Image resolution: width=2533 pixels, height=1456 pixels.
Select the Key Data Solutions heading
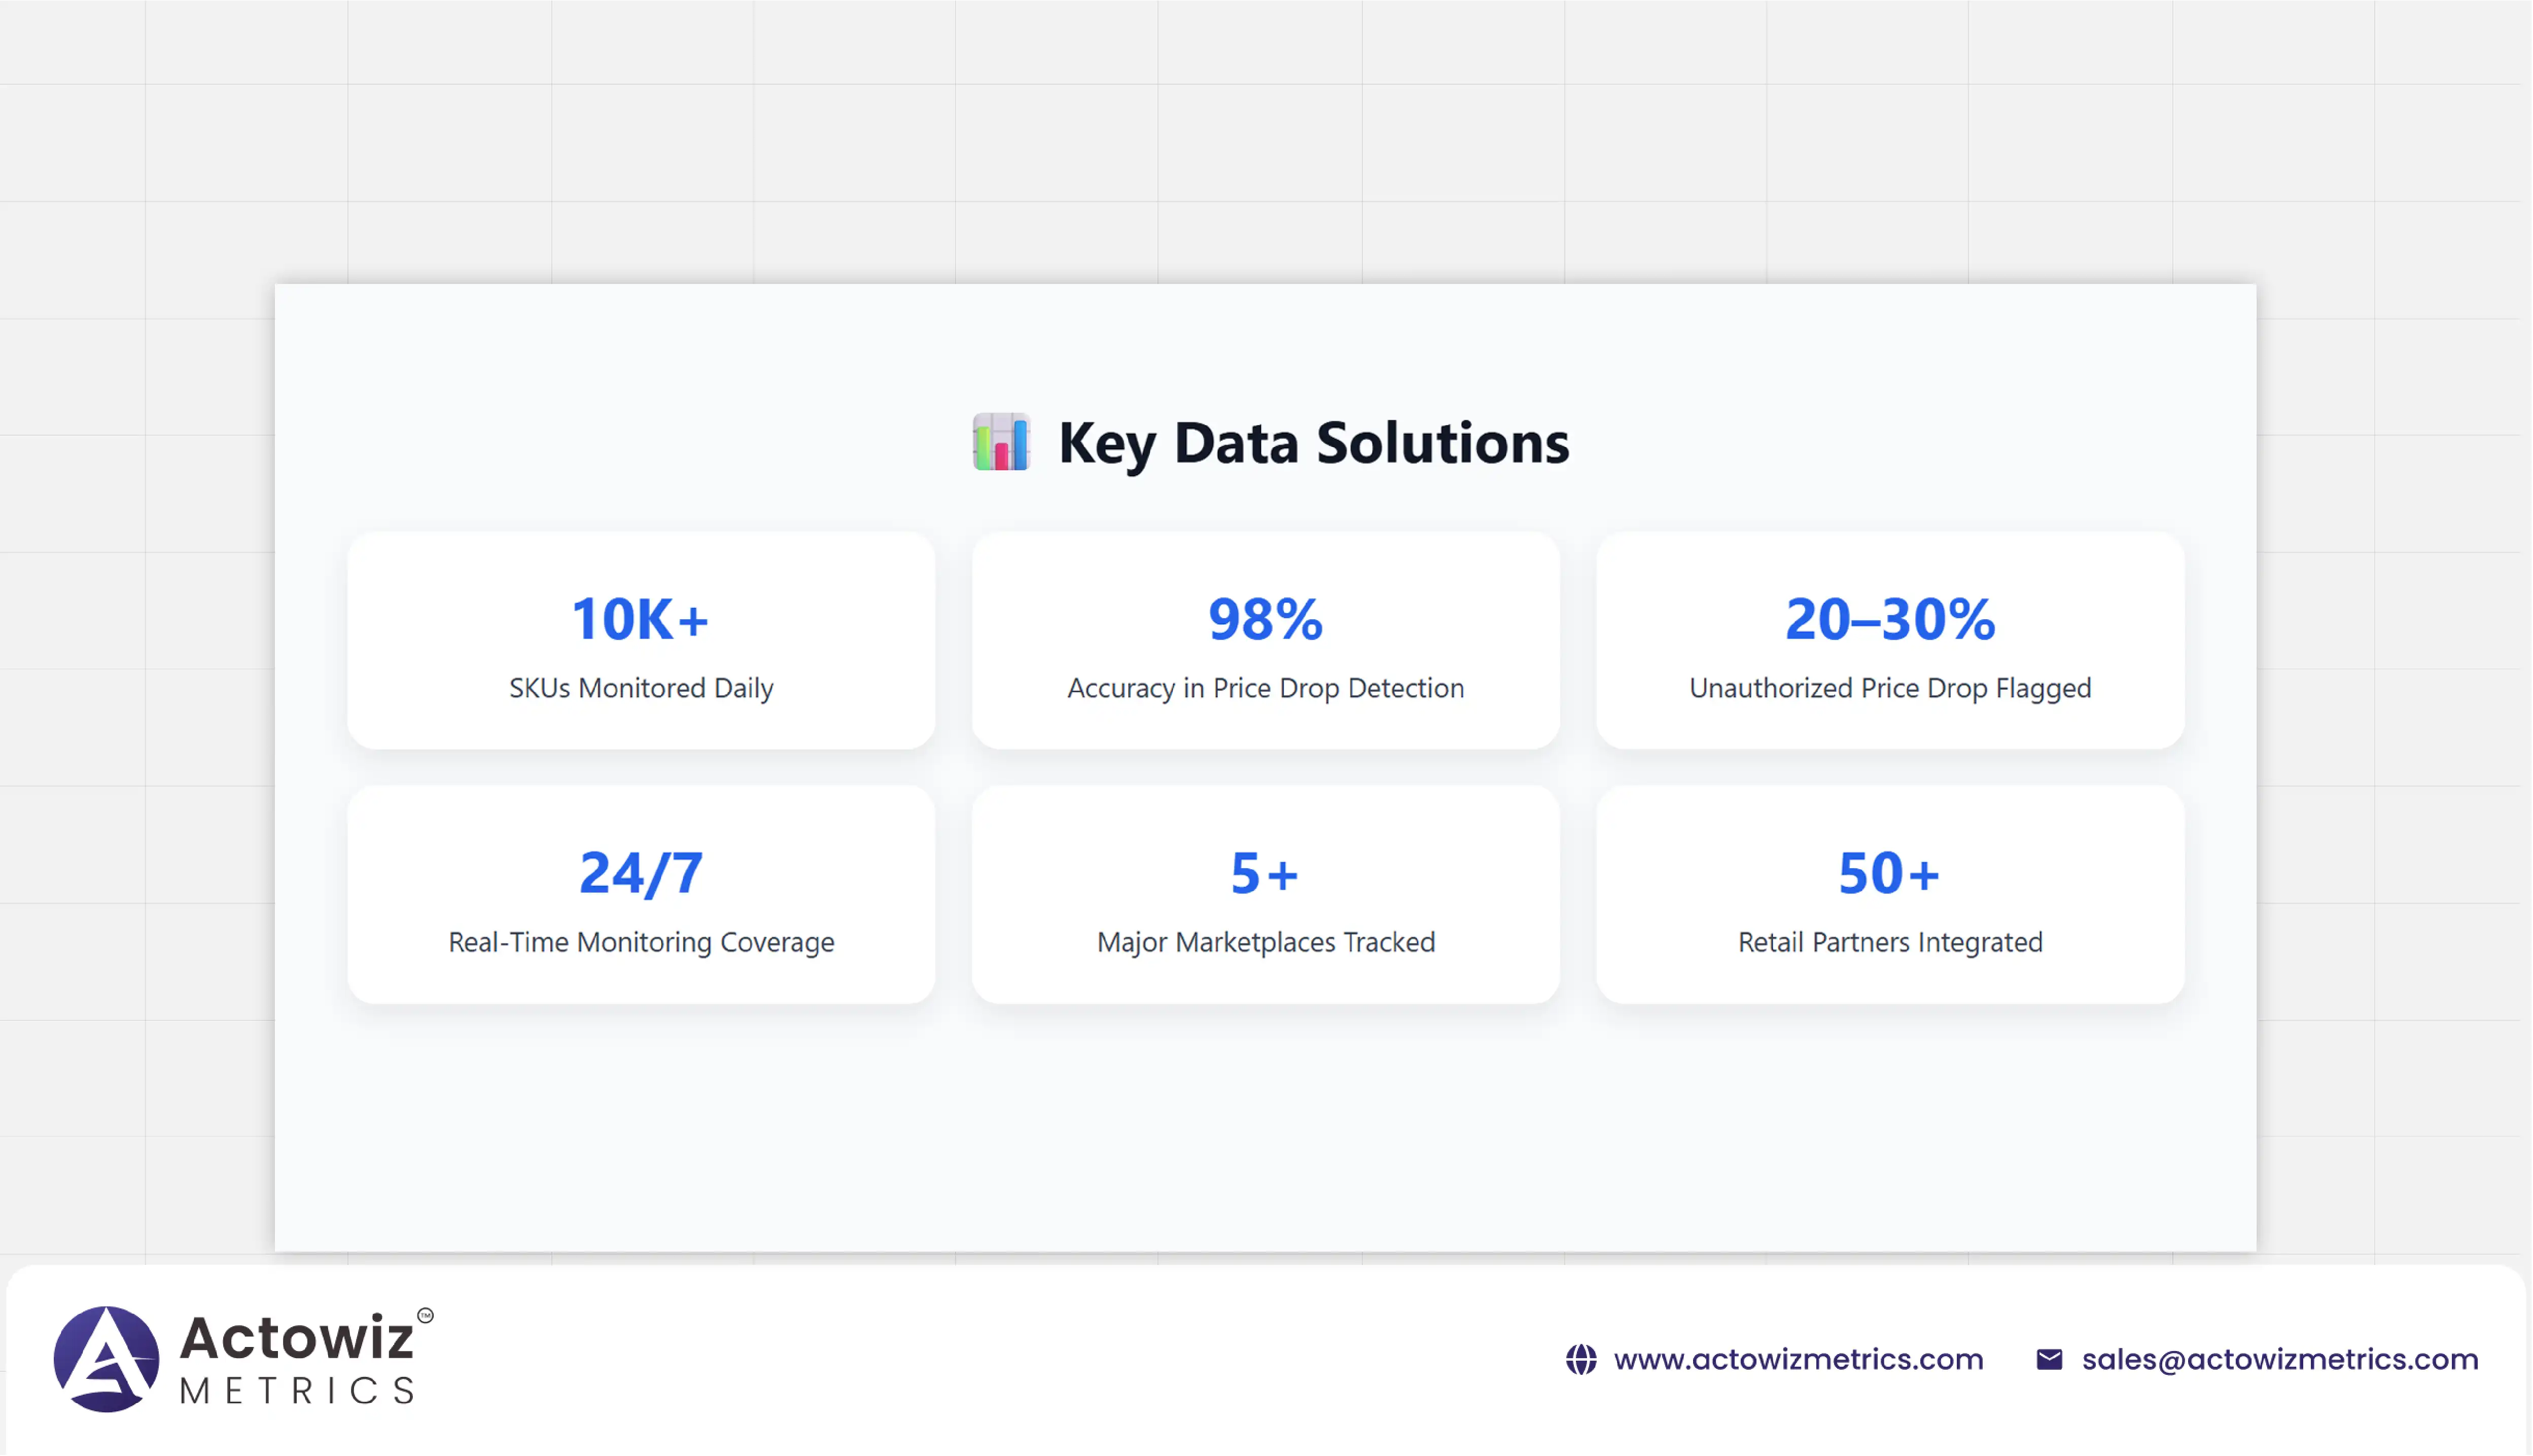(x=1313, y=442)
